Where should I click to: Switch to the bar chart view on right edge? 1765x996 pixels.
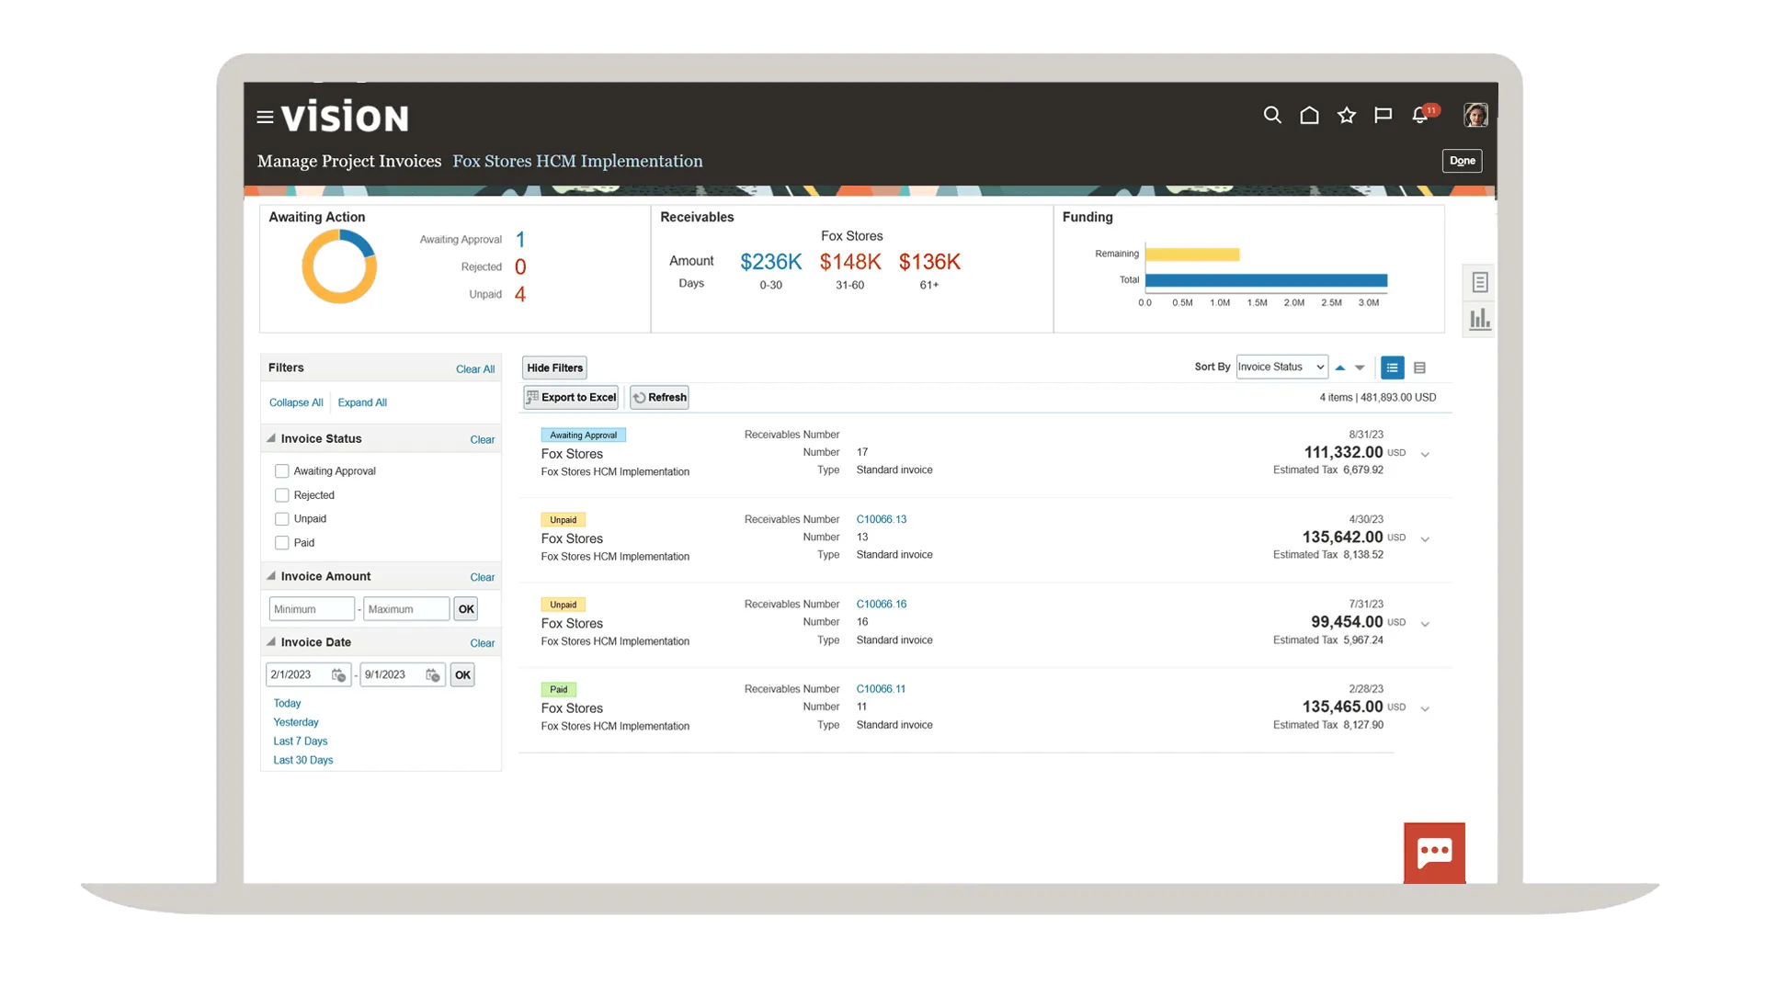[1480, 319]
